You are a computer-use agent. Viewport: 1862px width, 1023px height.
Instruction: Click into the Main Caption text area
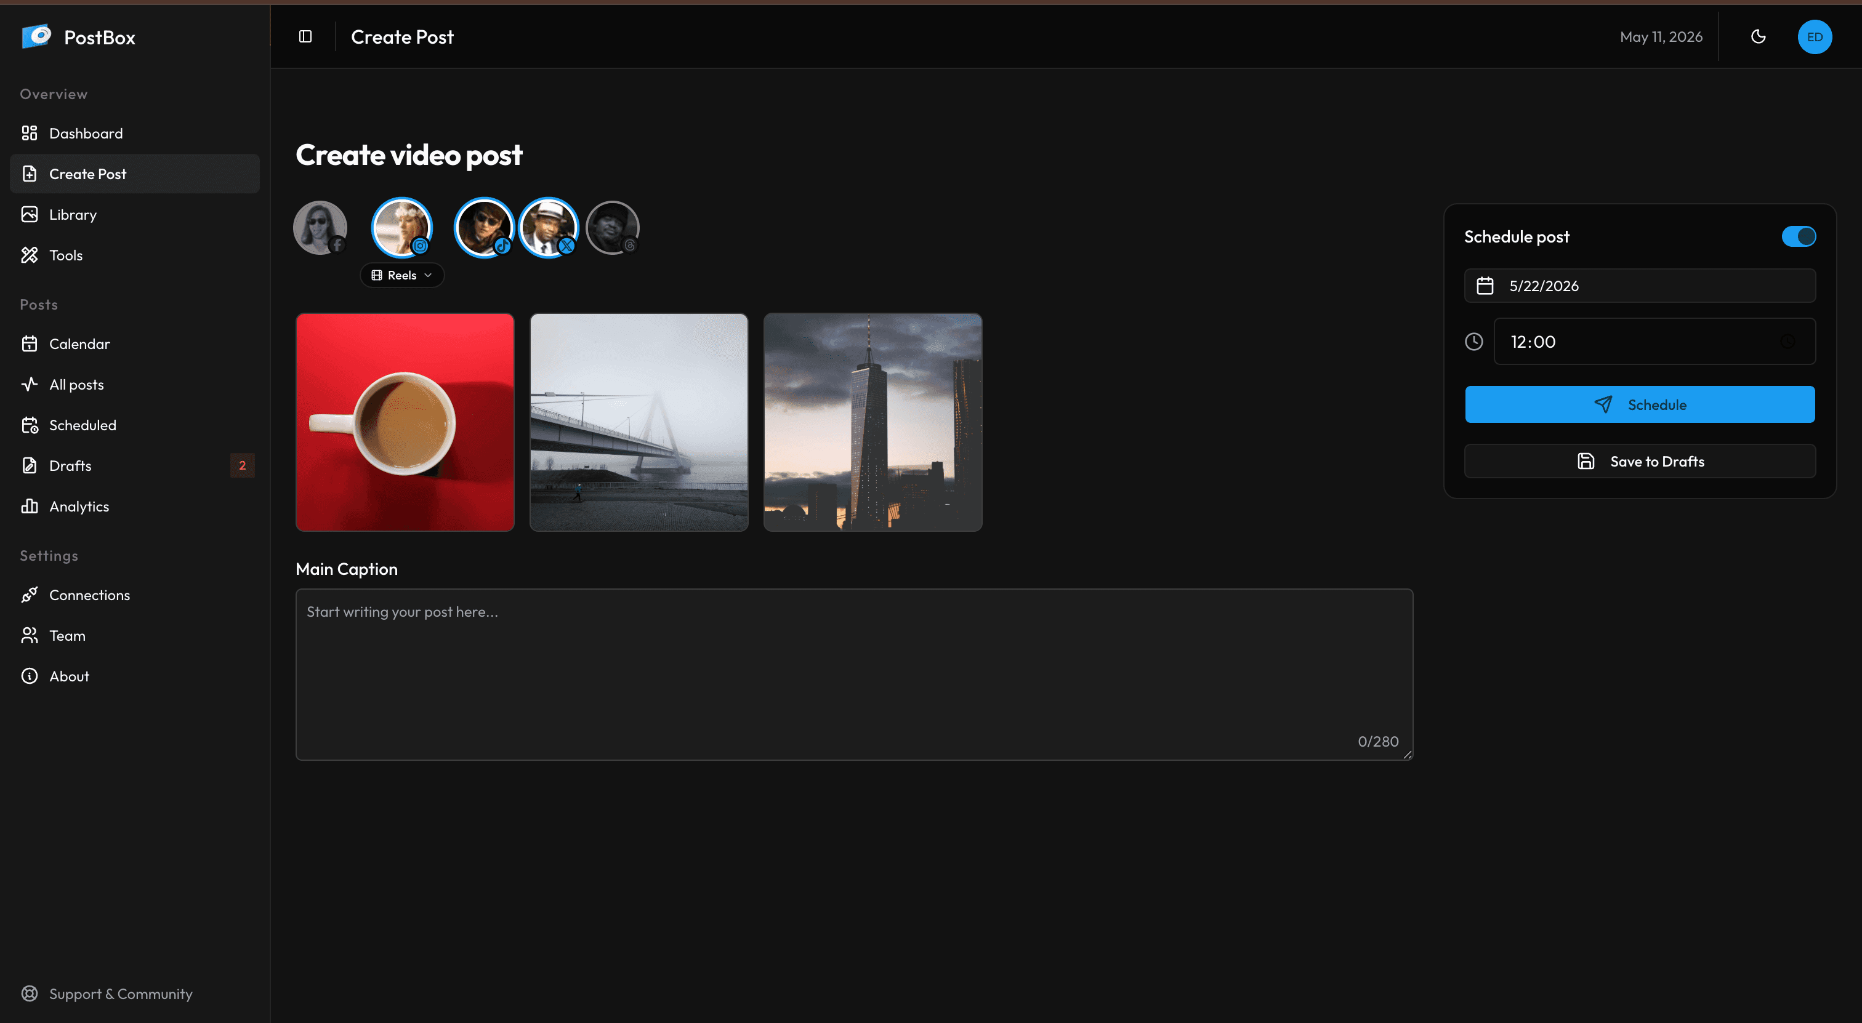[x=853, y=674]
